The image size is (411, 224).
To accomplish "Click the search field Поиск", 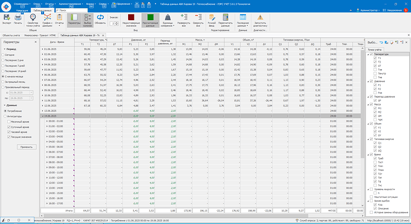I will click(71, 10).
